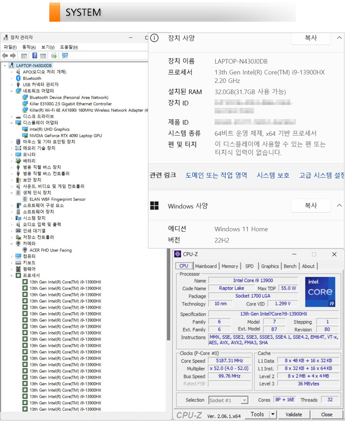Viewport: 345px width, 423px height.
Task: Click the Bluetooth category icon
Action: [x=18, y=78]
